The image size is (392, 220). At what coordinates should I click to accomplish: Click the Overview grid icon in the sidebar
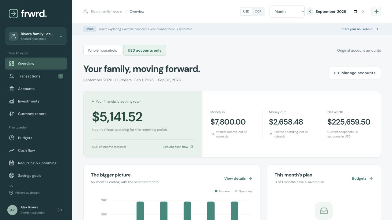click(x=12, y=64)
